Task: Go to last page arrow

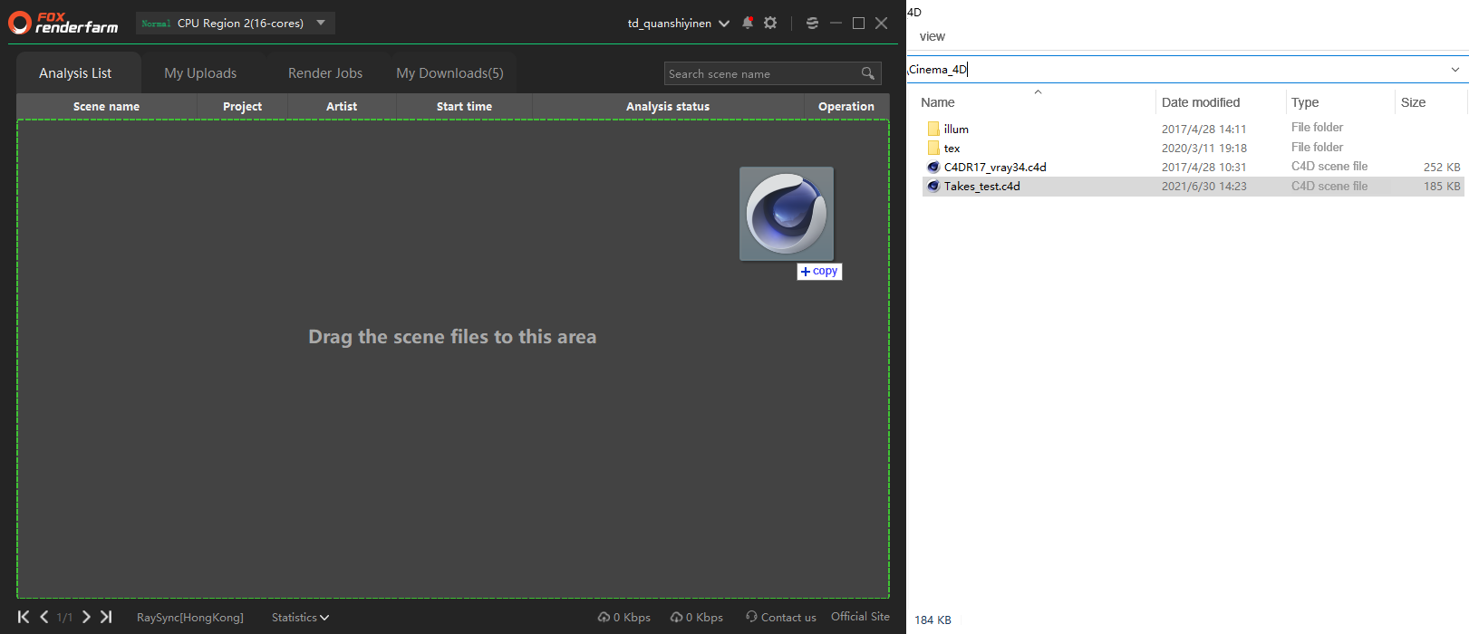Action: [106, 617]
